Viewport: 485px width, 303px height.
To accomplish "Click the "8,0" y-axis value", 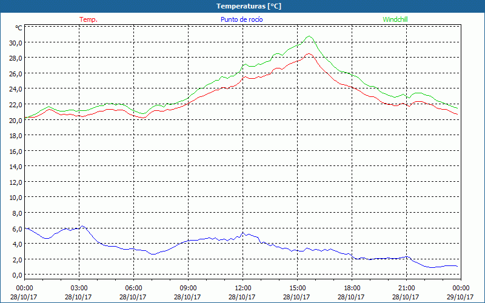I will (18, 213).
